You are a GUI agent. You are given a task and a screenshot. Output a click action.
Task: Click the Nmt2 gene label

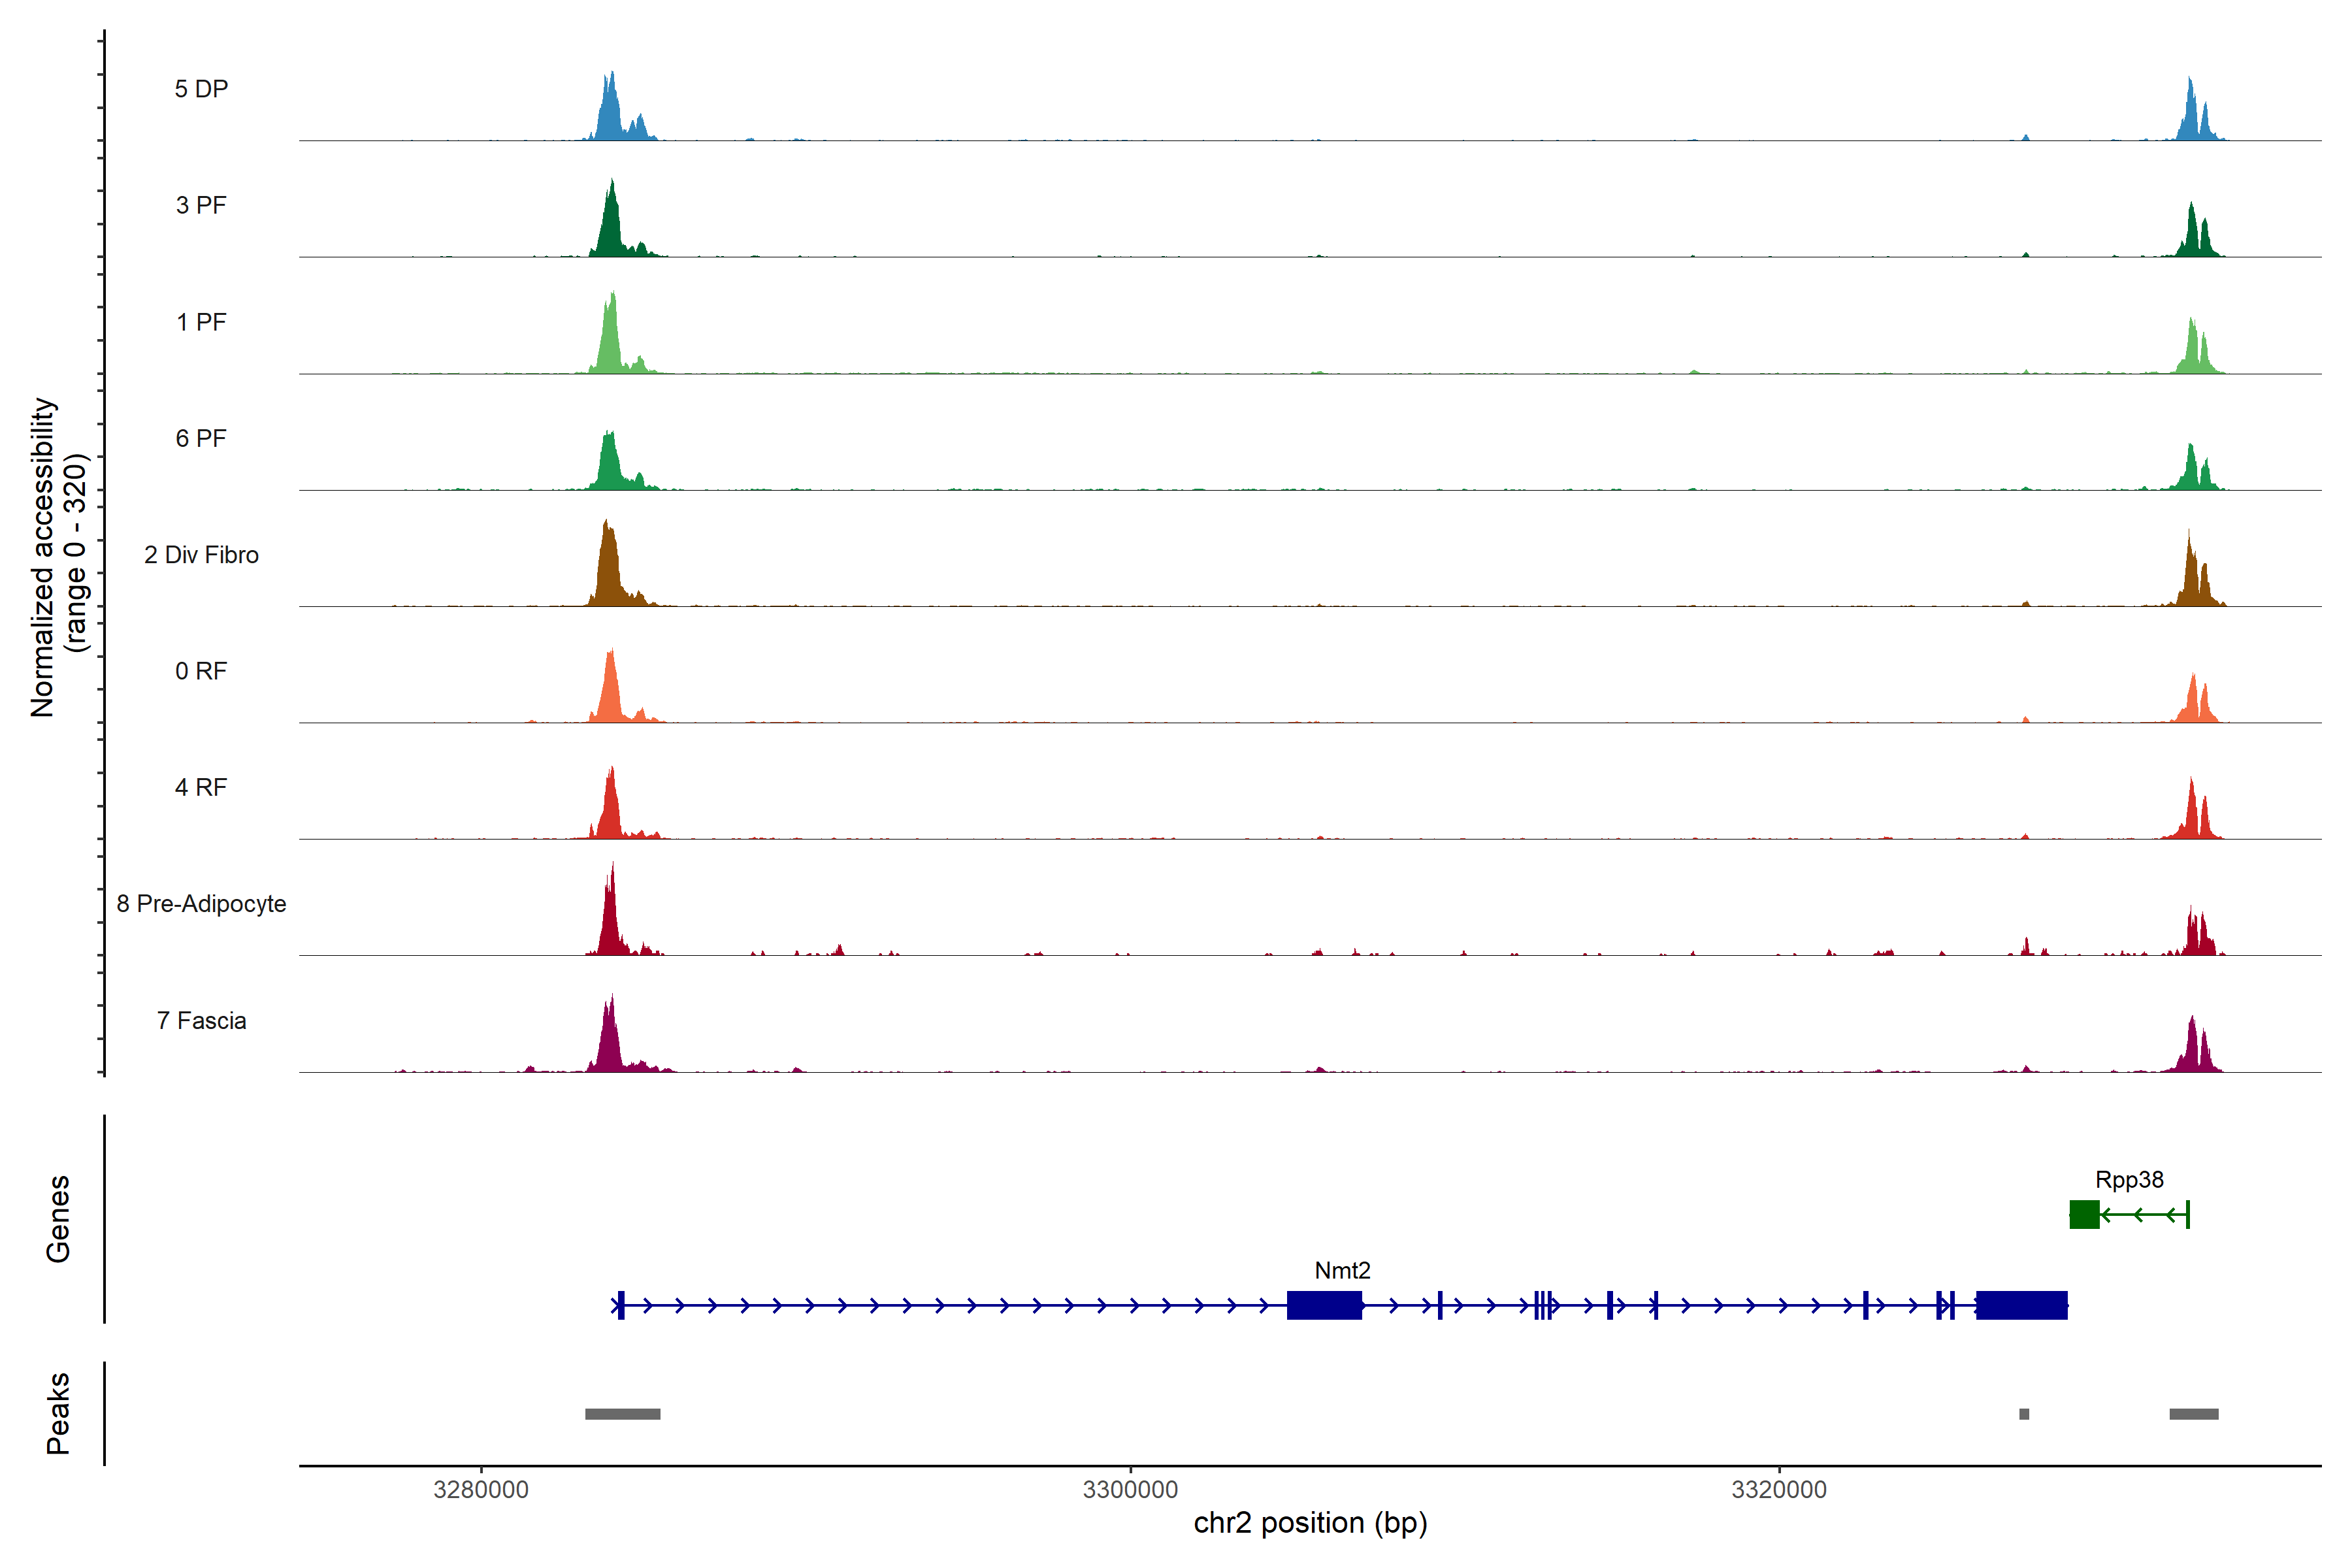click(1342, 1271)
